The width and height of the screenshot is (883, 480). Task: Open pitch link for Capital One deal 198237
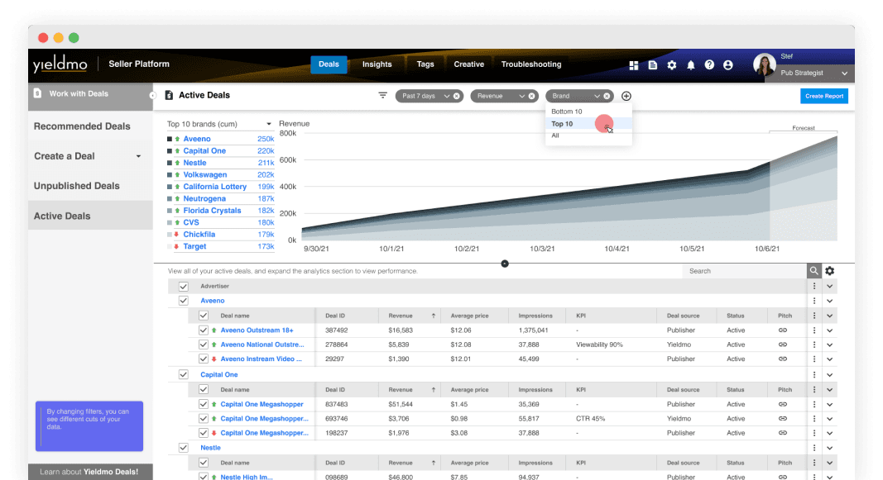click(783, 433)
